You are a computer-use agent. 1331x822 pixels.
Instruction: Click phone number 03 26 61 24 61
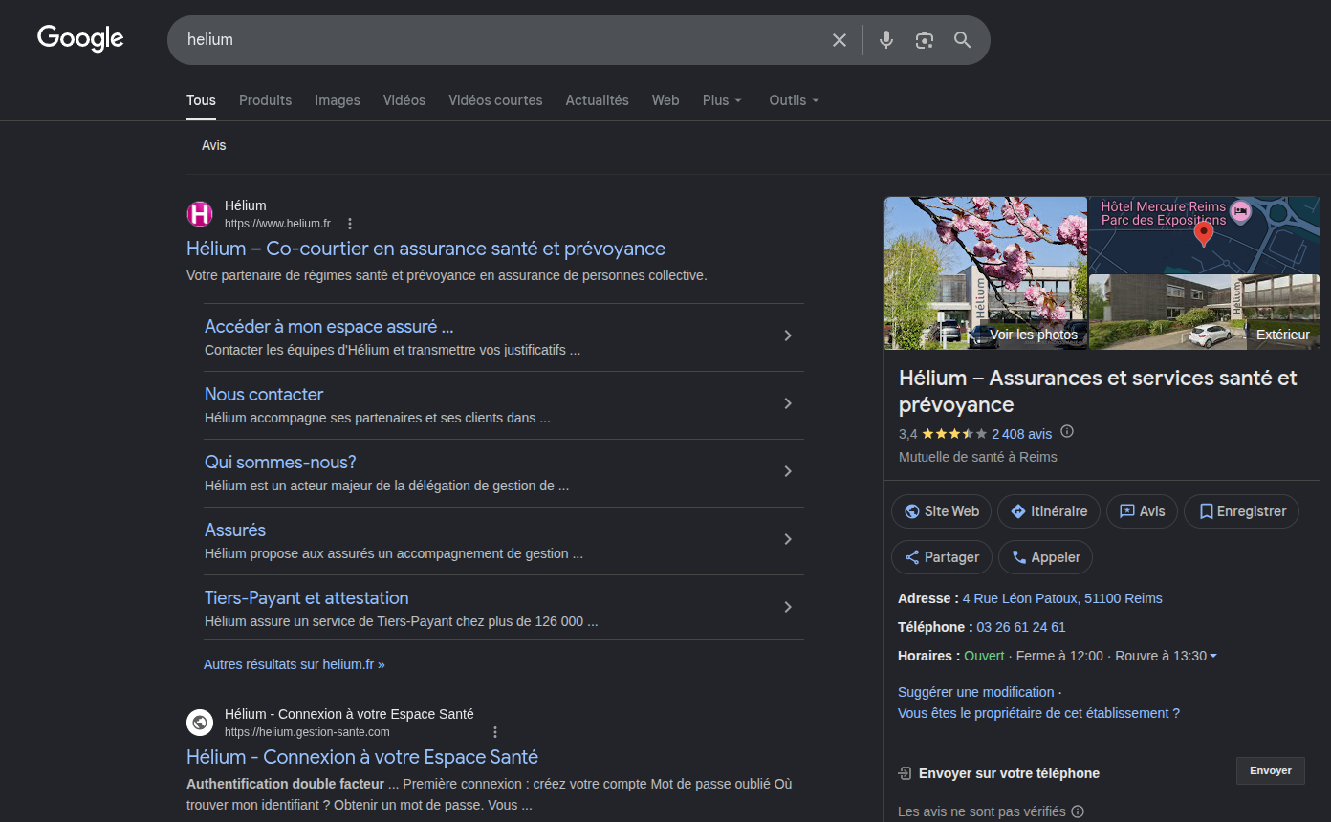tap(1020, 627)
